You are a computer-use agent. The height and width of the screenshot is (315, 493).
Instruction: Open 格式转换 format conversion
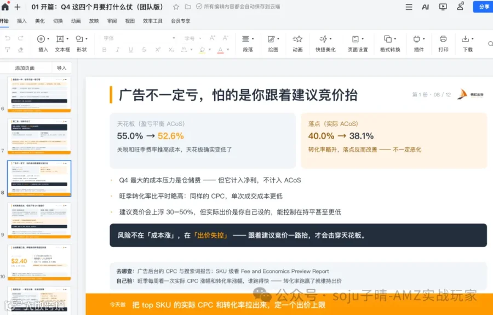coord(390,43)
